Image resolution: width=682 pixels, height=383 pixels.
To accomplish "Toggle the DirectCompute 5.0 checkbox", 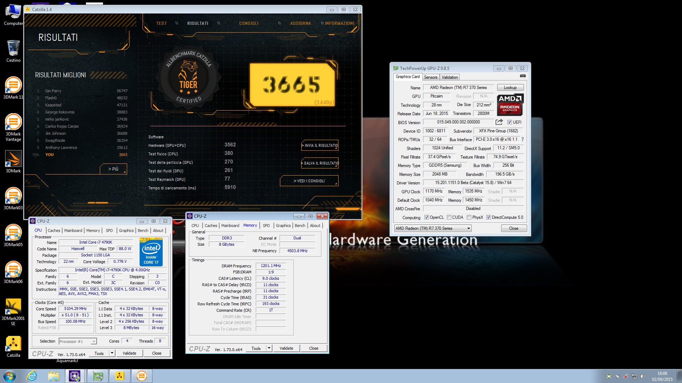I will [488, 217].
